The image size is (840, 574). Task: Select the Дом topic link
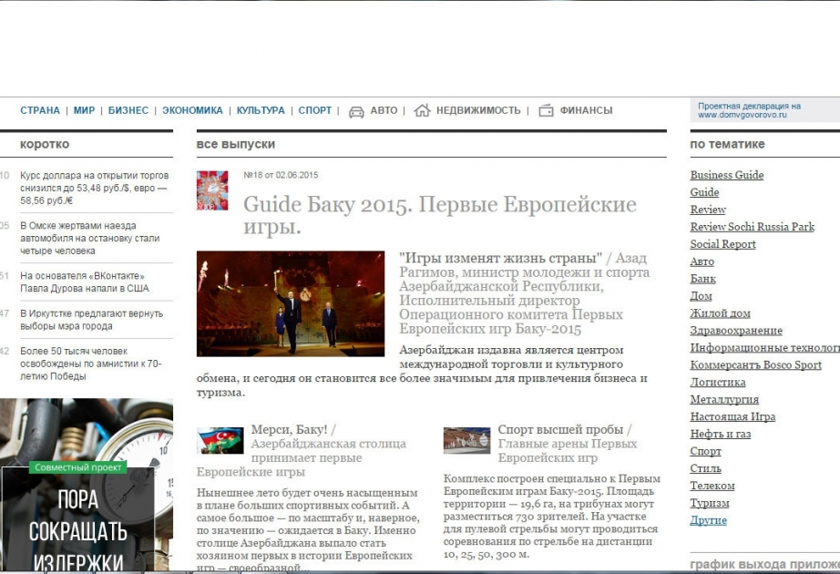pos(702,296)
